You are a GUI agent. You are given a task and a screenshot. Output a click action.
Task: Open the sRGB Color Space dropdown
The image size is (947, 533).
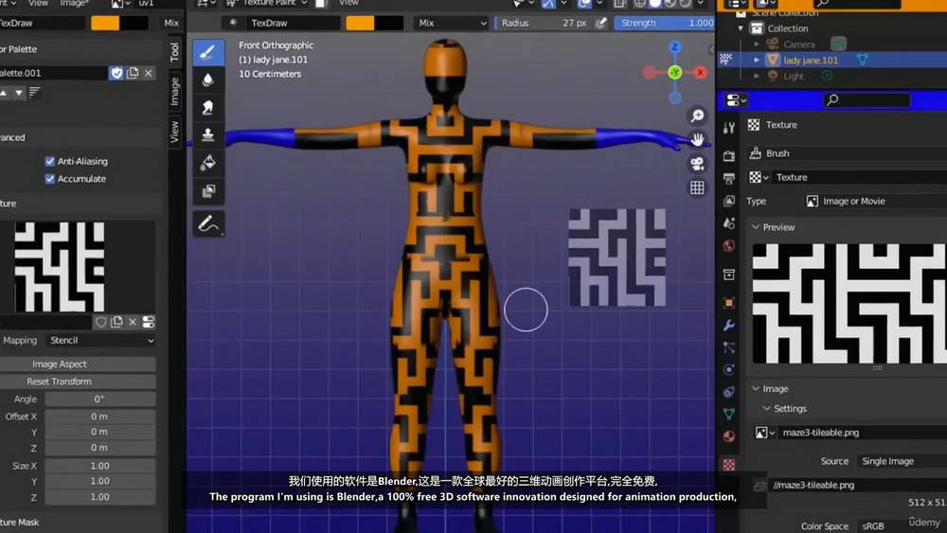point(902,526)
